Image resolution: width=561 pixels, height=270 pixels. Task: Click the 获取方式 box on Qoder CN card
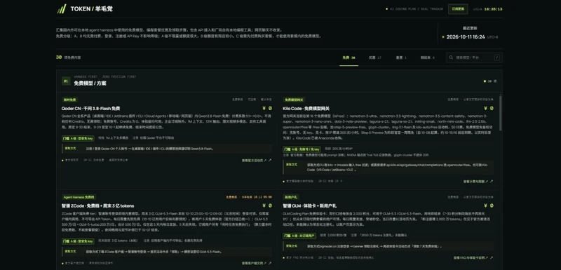click(x=167, y=149)
